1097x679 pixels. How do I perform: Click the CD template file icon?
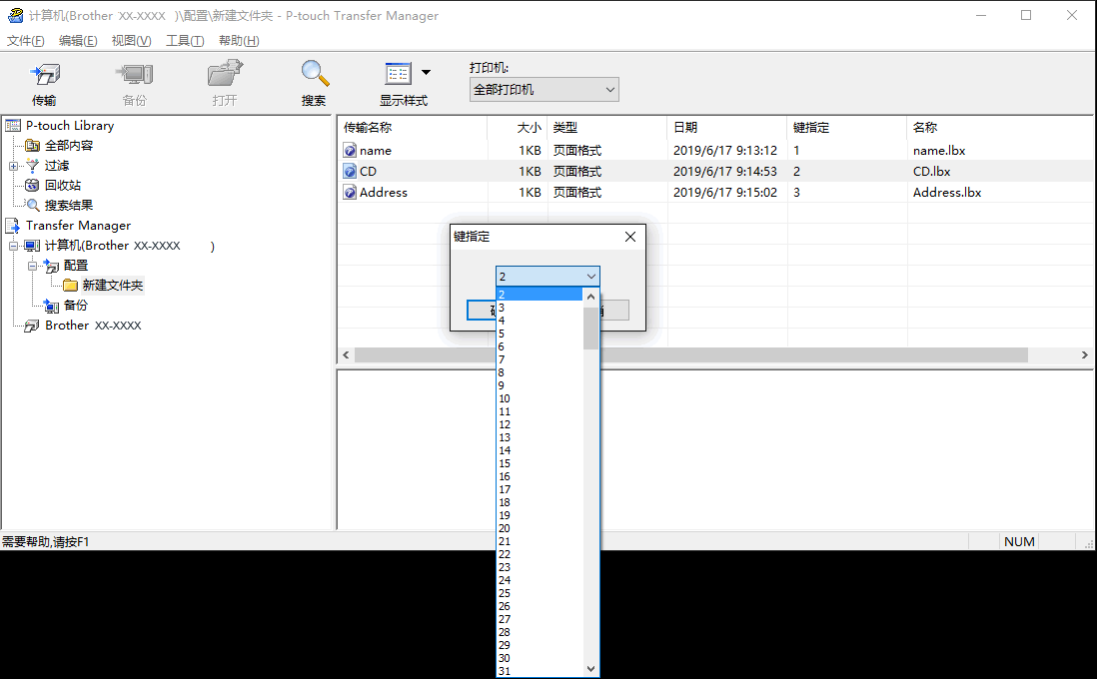coord(350,172)
